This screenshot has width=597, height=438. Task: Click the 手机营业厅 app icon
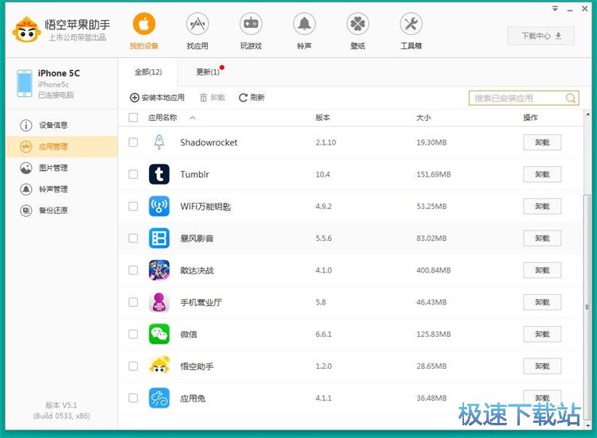pyautogui.click(x=159, y=302)
